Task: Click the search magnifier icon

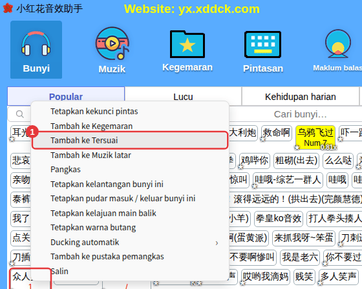Action: click(20, 114)
